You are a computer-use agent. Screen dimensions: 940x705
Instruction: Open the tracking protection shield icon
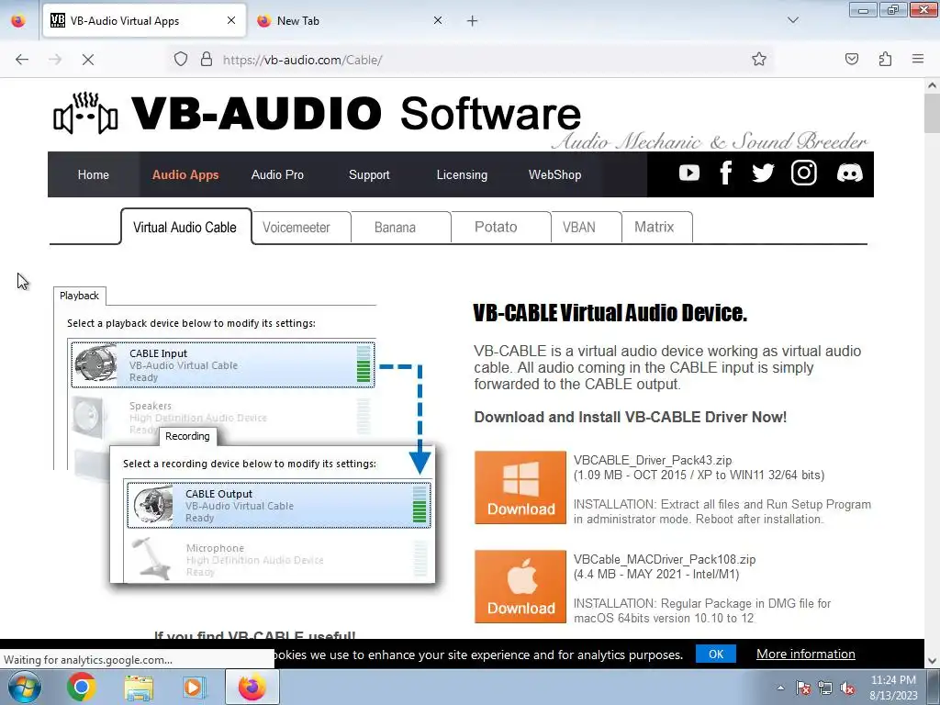coord(181,59)
